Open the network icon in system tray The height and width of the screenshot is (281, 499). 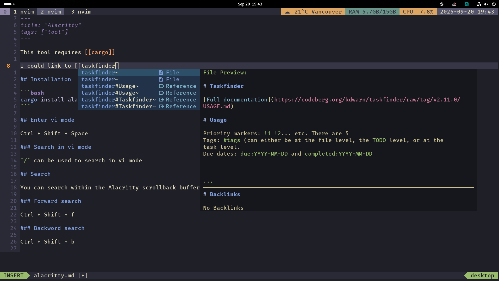479,4
